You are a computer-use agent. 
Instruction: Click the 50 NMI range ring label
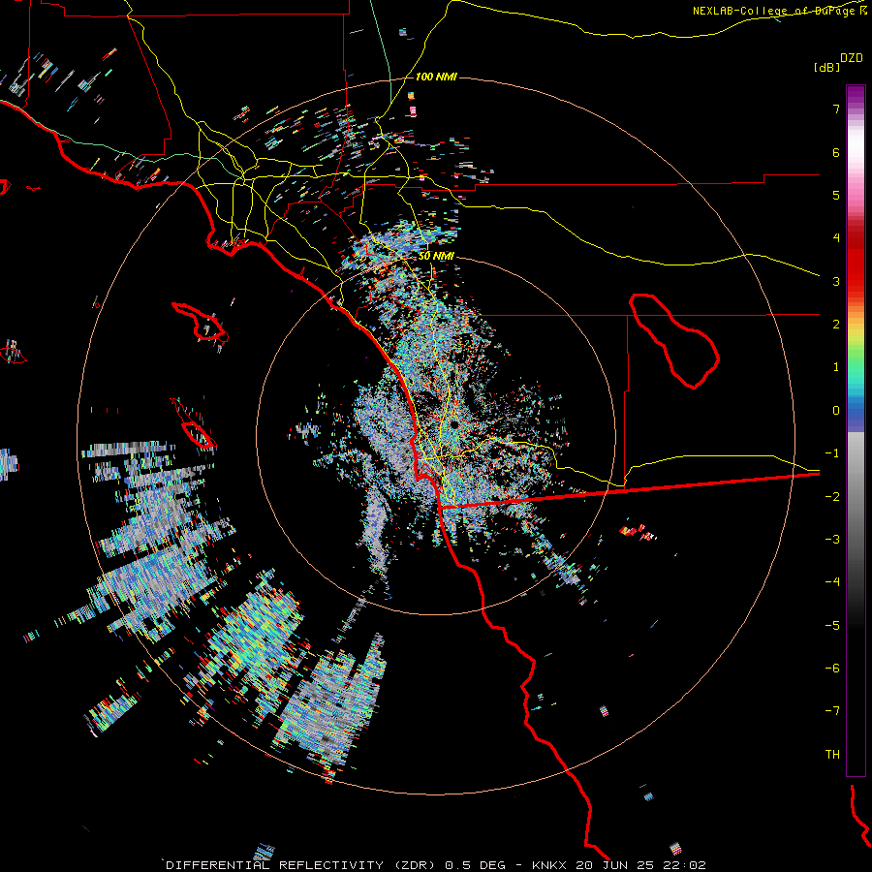point(436,256)
